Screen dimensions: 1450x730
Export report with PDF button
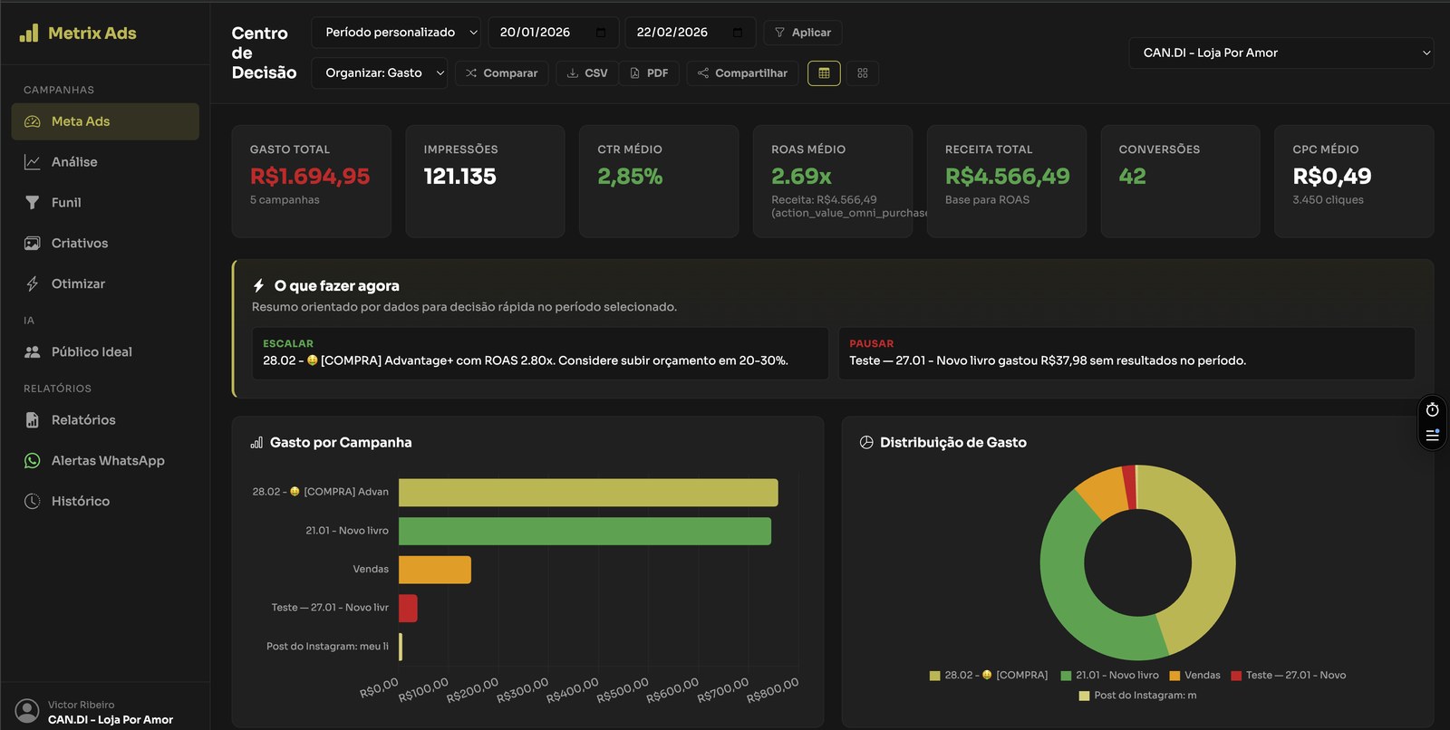point(649,73)
